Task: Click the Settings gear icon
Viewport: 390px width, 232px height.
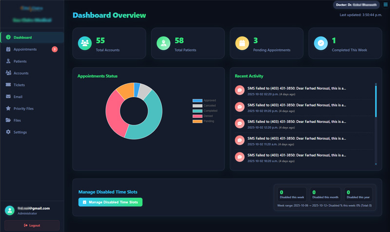Action: 8,132
